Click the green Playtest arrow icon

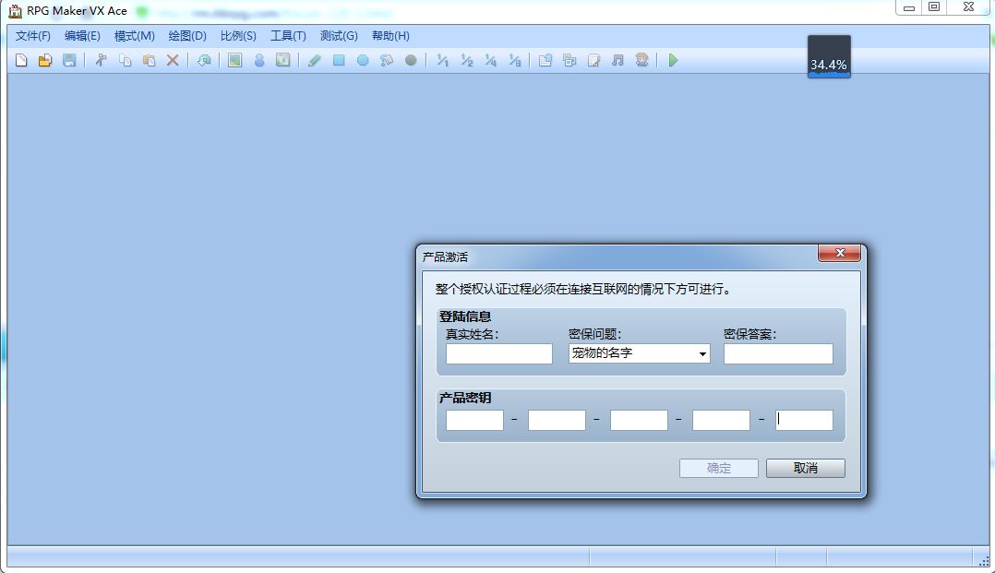coord(673,60)
